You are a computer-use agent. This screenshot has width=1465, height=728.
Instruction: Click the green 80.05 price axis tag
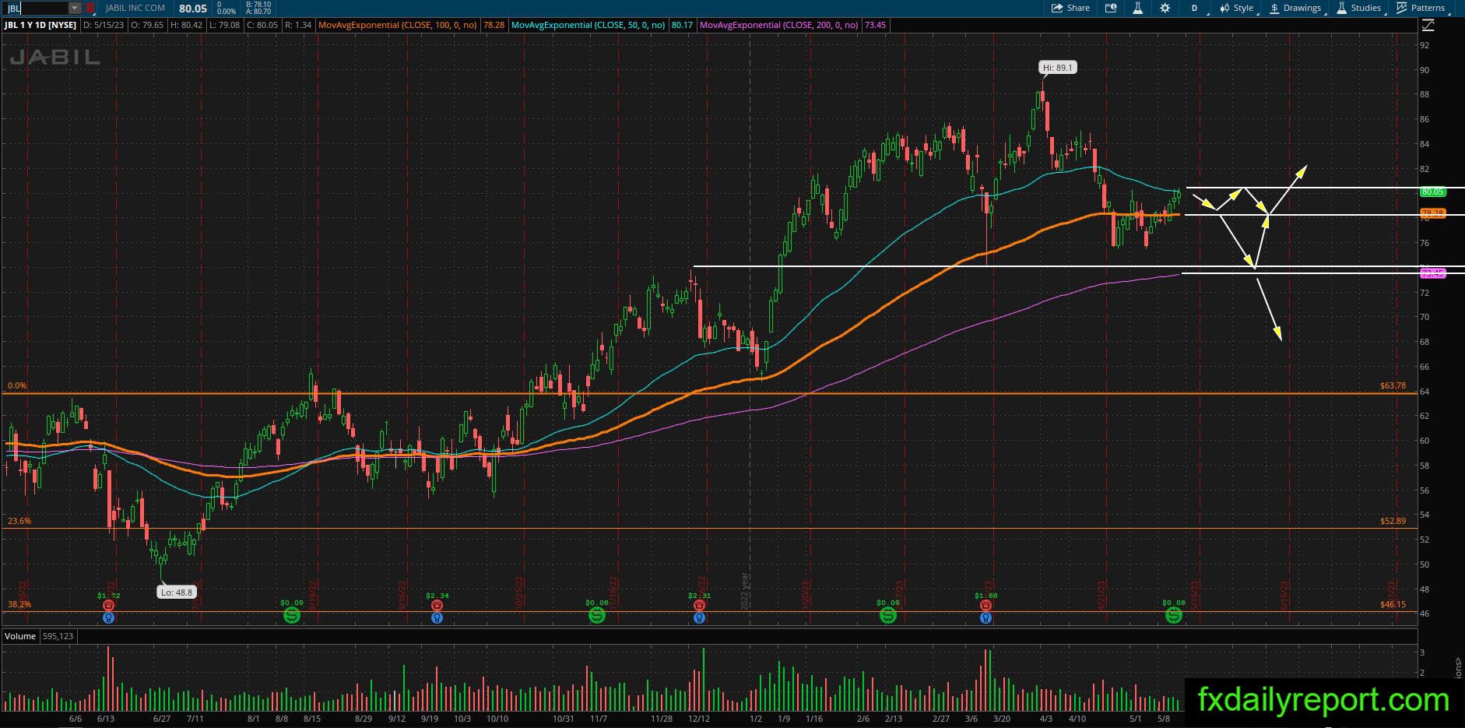point(1432,192)
